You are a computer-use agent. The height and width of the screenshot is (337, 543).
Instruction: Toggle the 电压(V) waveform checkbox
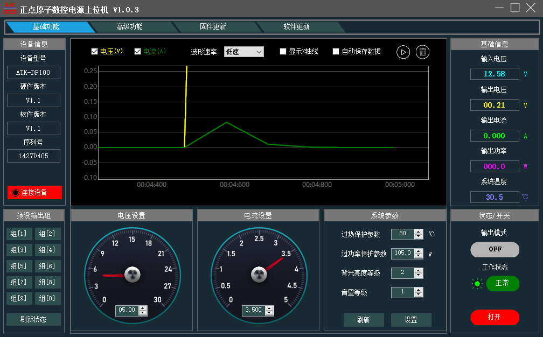(95, 52)
